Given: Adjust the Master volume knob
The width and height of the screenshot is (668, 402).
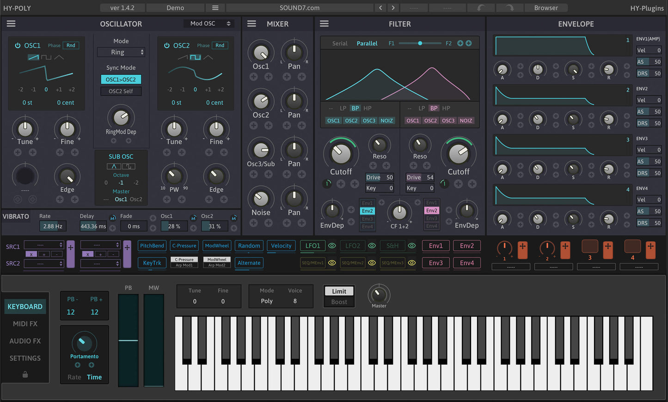Looking at the screenshot, I should coord(379,294).
